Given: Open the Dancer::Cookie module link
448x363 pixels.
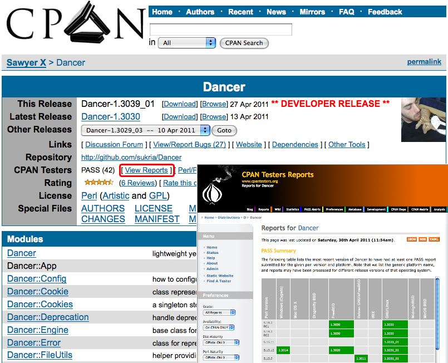Looking at the screenshot, I should pos(38,292).
